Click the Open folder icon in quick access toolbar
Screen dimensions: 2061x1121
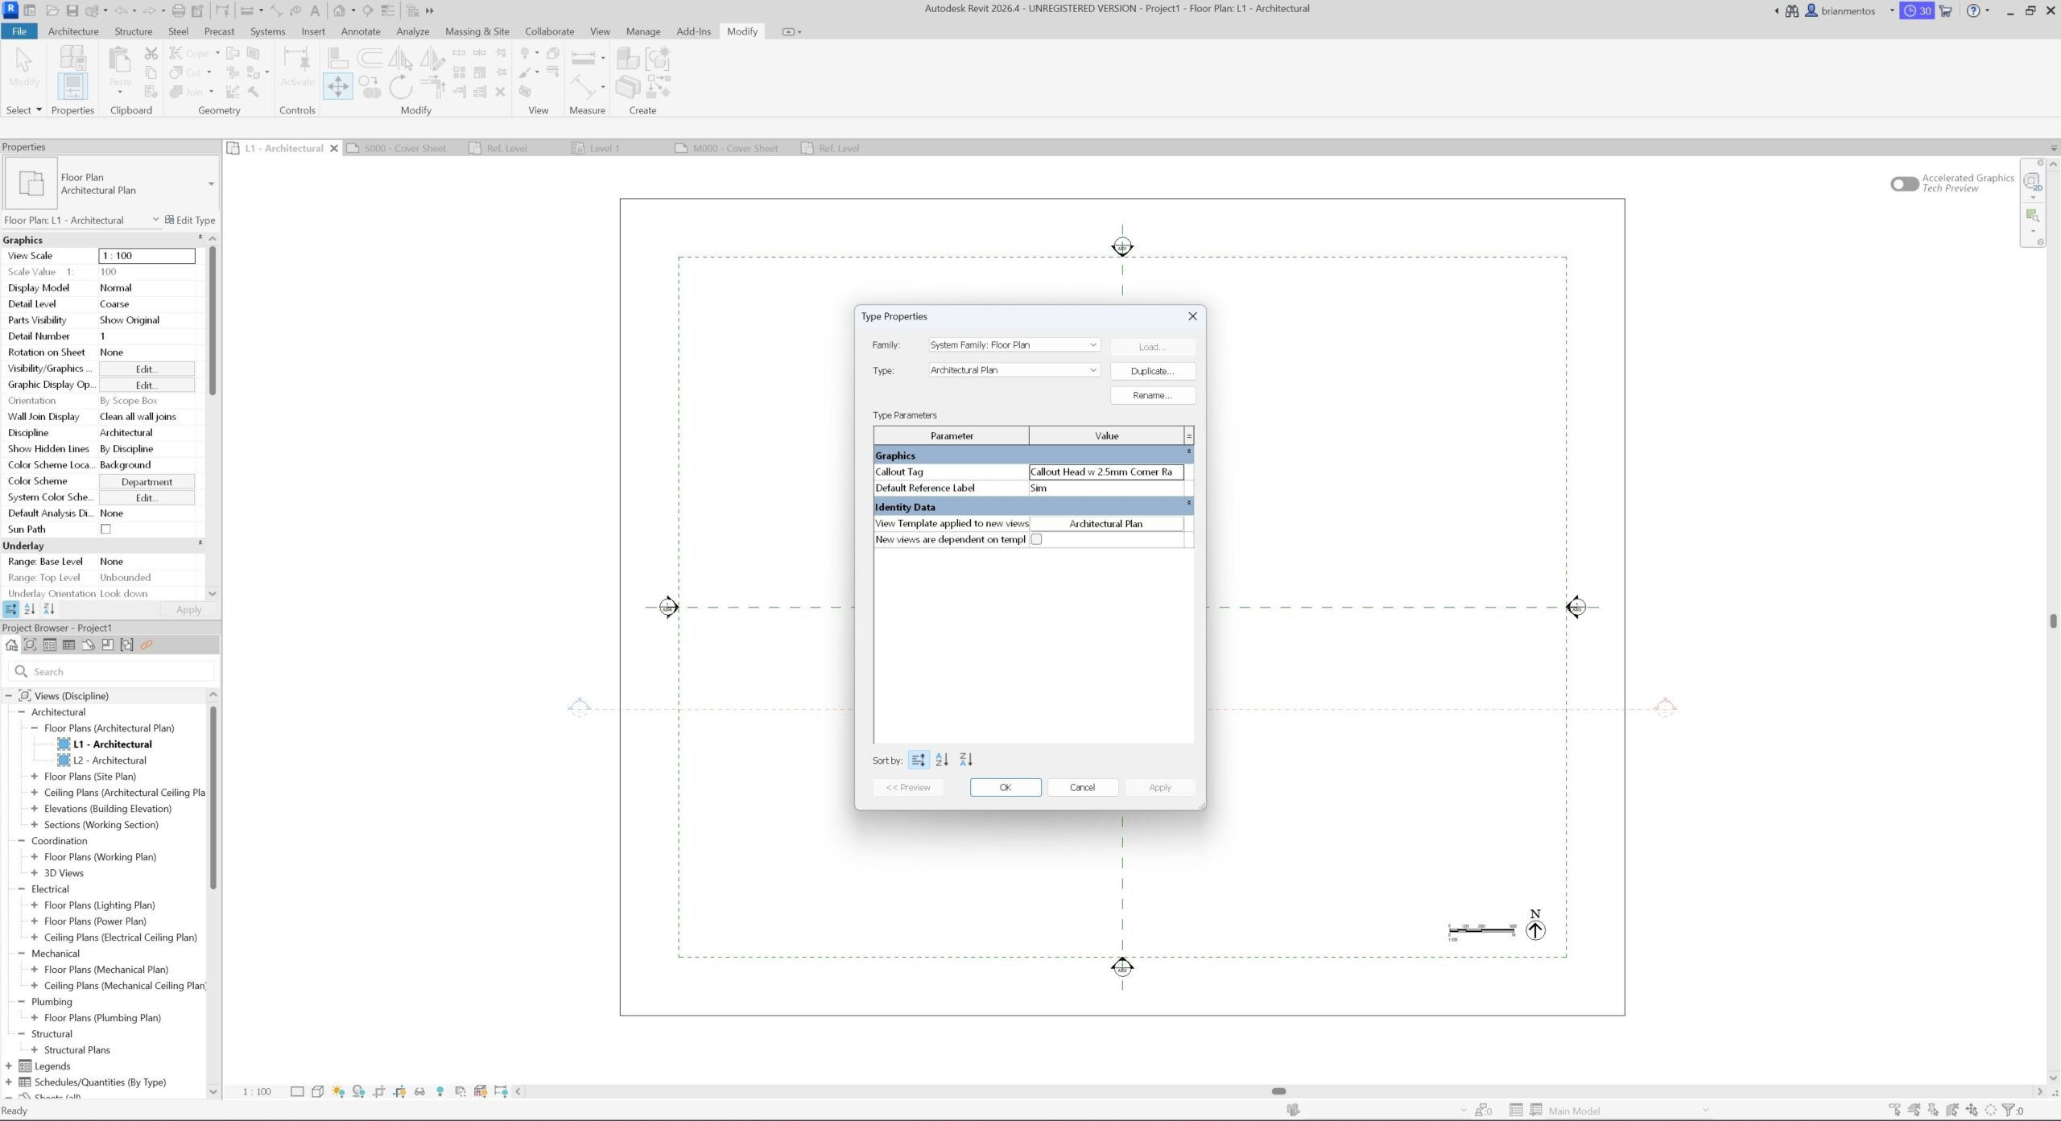tap(52, 10)
